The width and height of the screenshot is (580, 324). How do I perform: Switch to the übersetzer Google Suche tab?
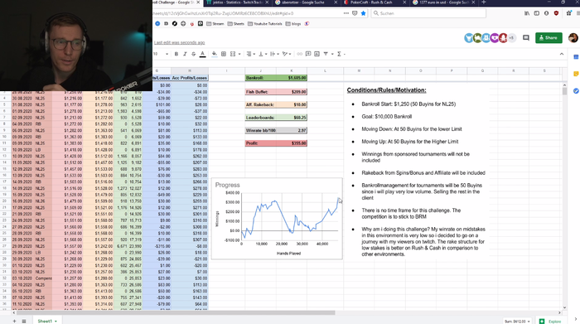[x=307, y=2]
